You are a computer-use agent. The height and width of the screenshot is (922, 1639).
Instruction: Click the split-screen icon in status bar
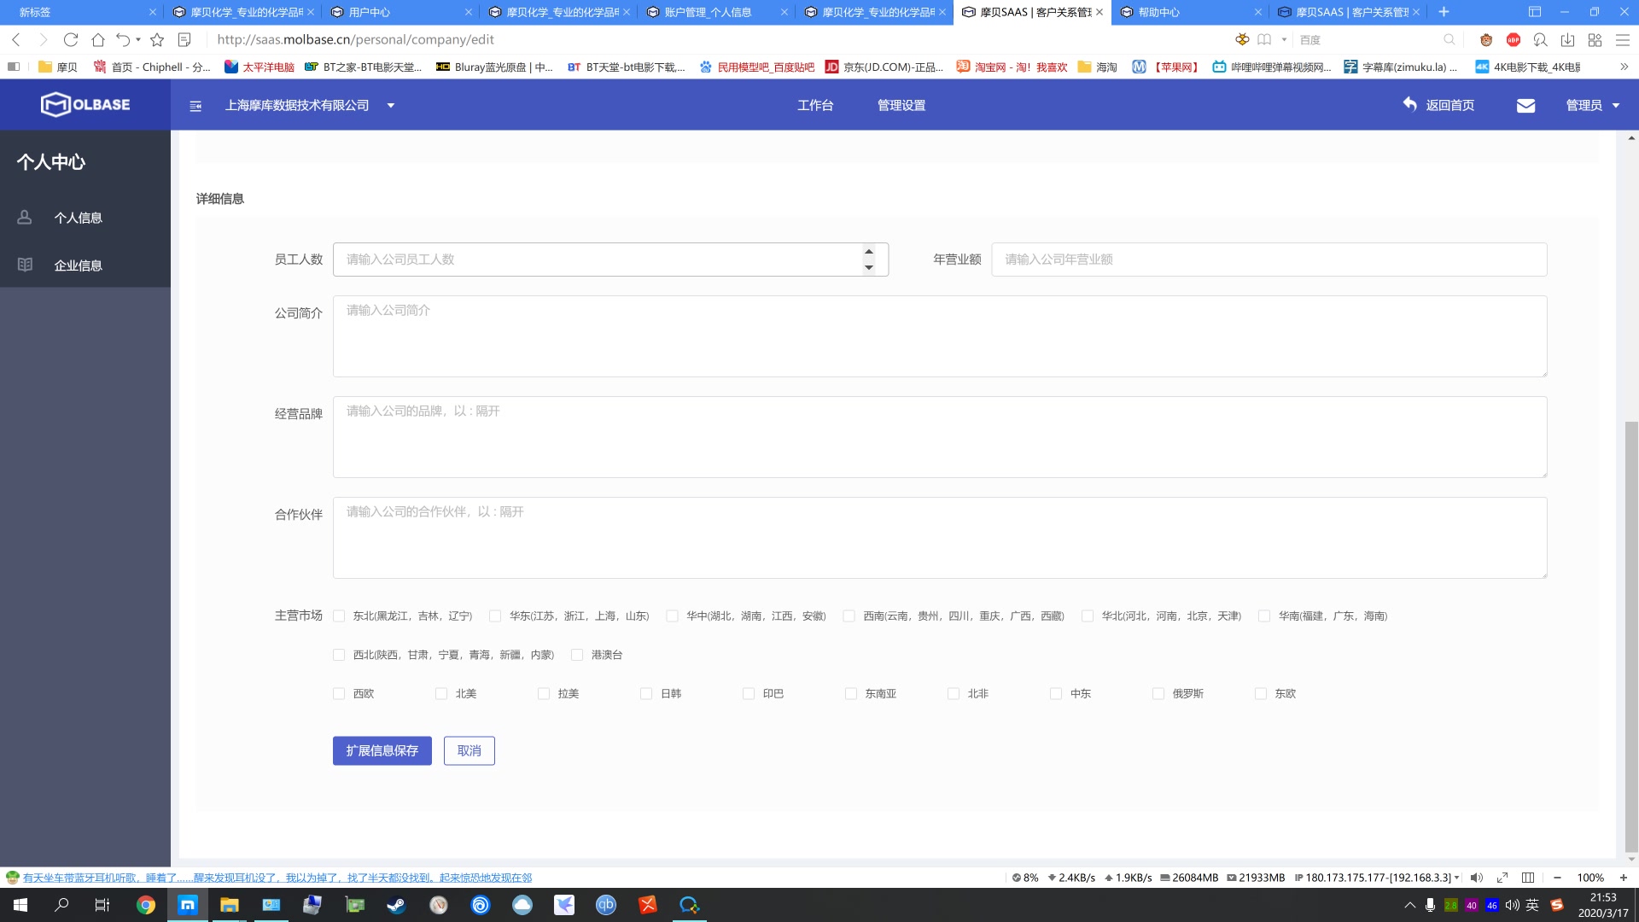pos(1528,878)
